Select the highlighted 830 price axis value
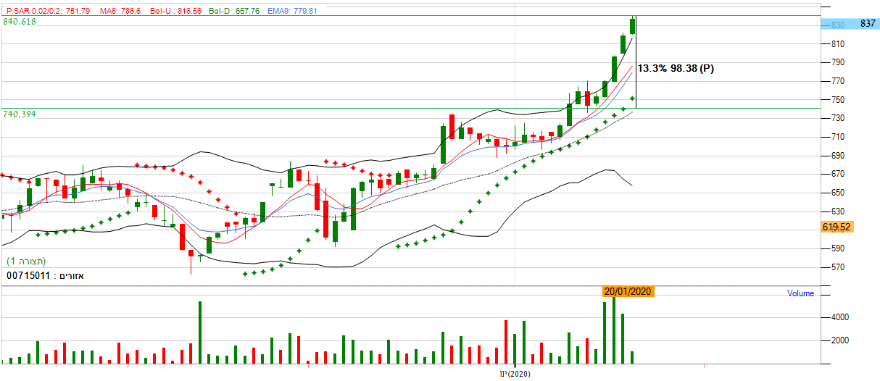Image resolution: width=880 pixels, height=381 pixels. [837, 25]
